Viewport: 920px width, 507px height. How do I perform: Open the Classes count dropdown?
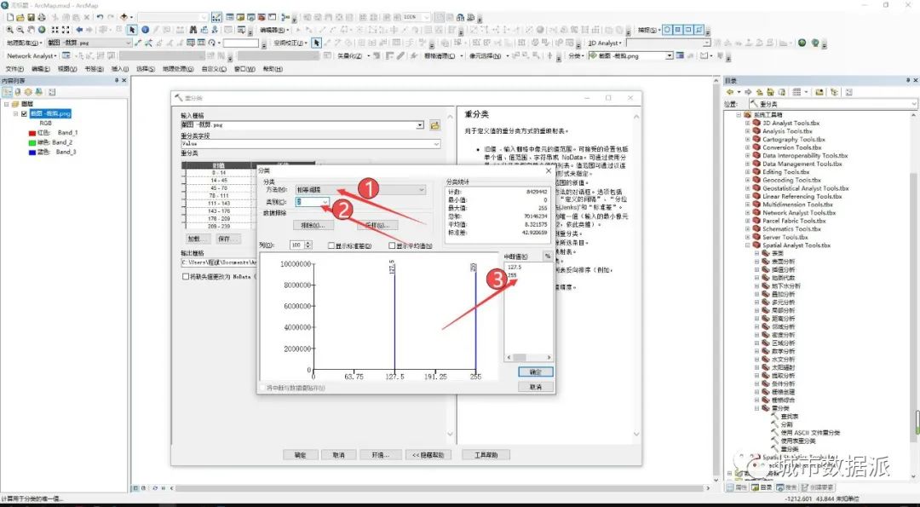pos(325,202)
